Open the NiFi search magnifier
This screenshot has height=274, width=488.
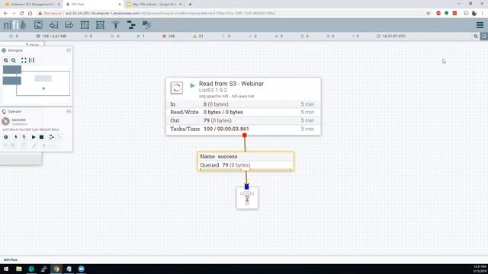coord(476,37)
